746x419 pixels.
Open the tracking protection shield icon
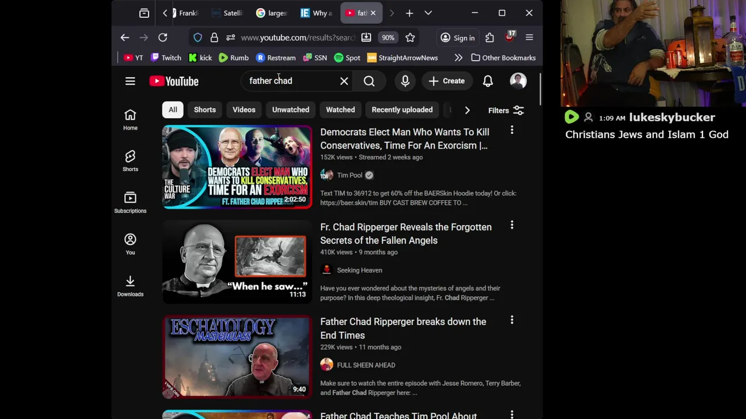point(198,37)
